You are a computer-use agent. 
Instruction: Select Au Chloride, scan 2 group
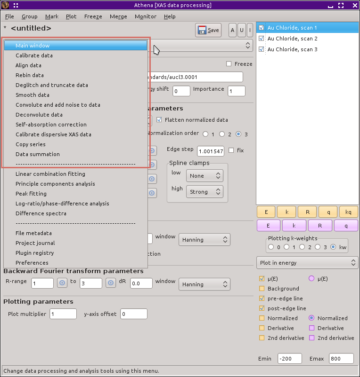point(292,39)
